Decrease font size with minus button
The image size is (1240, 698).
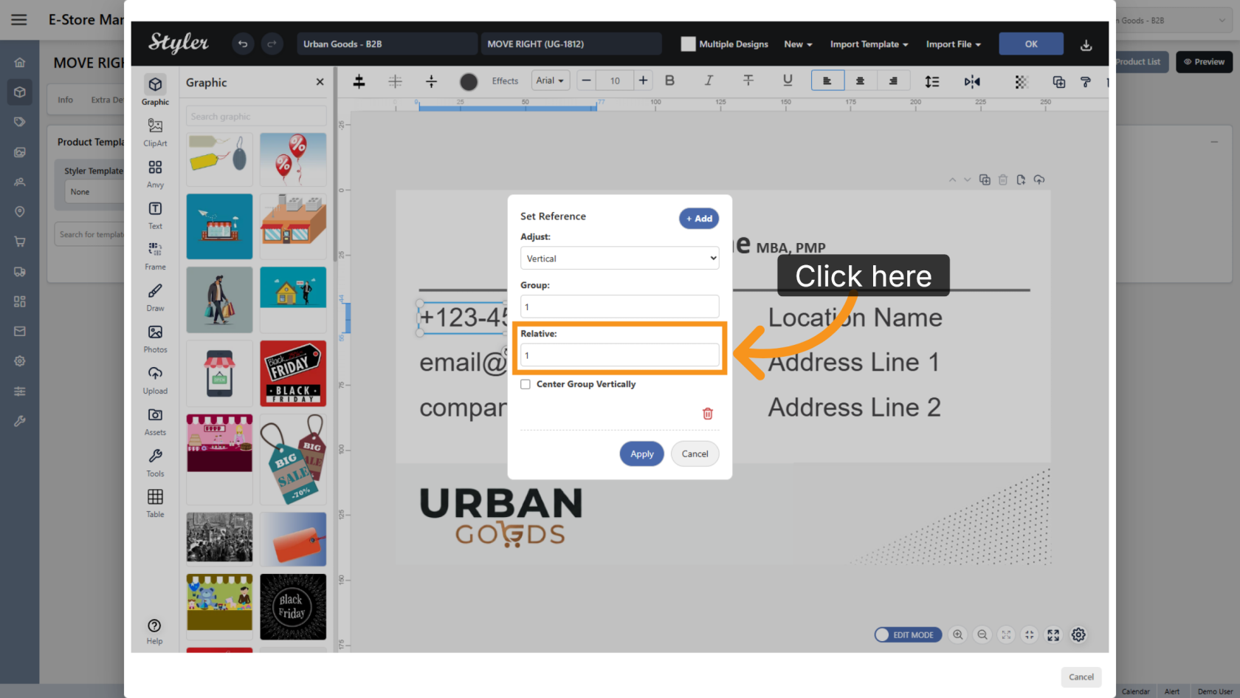point(586,81)
